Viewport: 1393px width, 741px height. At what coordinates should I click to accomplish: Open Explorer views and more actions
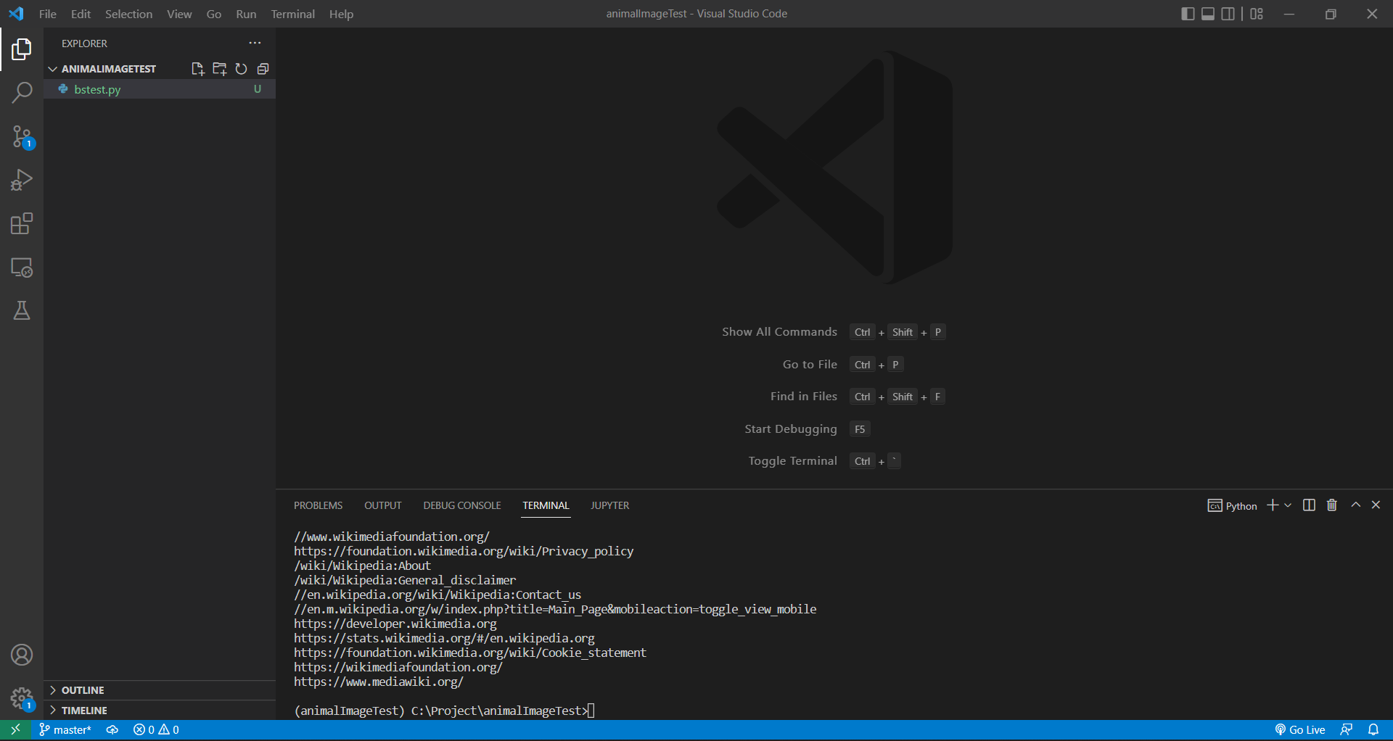pos(255,44)
